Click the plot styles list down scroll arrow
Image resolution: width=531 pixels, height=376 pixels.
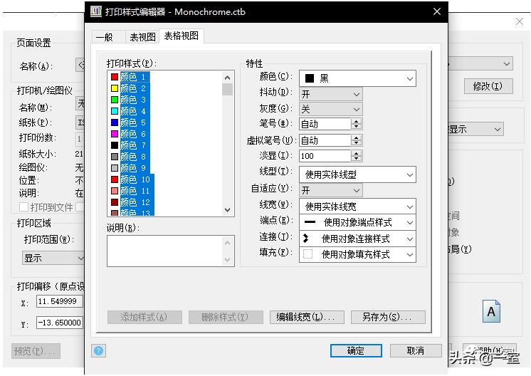228,210
